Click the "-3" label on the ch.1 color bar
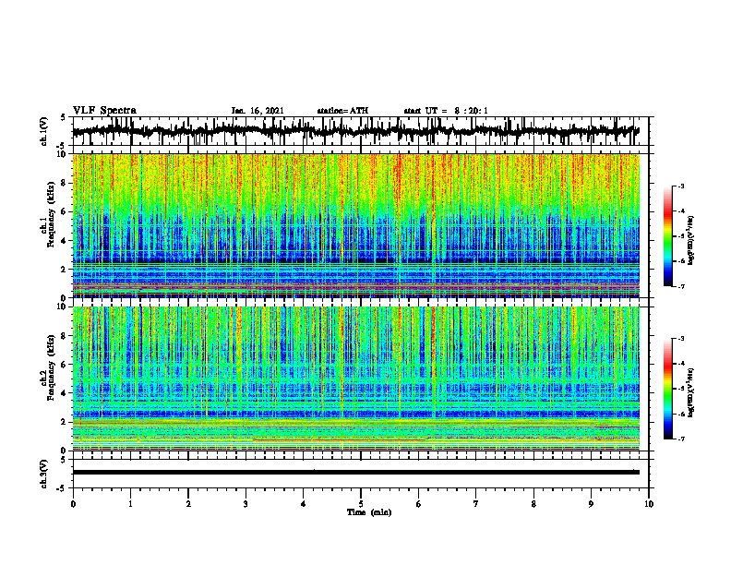The image size is (731, 565). click(x=680, y=186)
